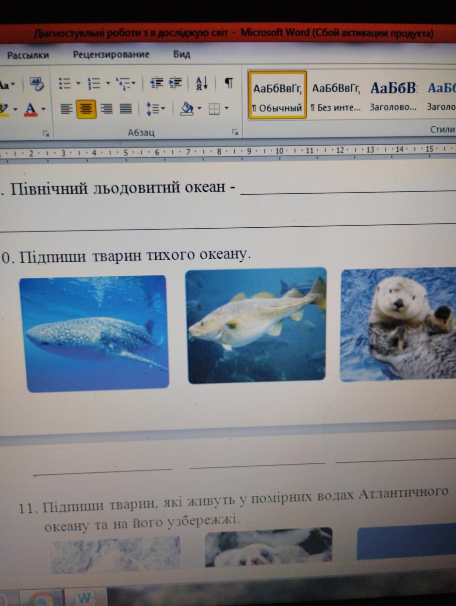This screenshot has height=606, width=456.
Task: Increase the paragraph indent
Action: pos(175,84)
